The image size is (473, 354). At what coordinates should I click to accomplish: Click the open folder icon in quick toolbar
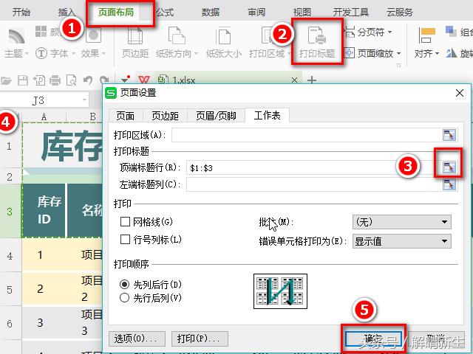point(6,80)
